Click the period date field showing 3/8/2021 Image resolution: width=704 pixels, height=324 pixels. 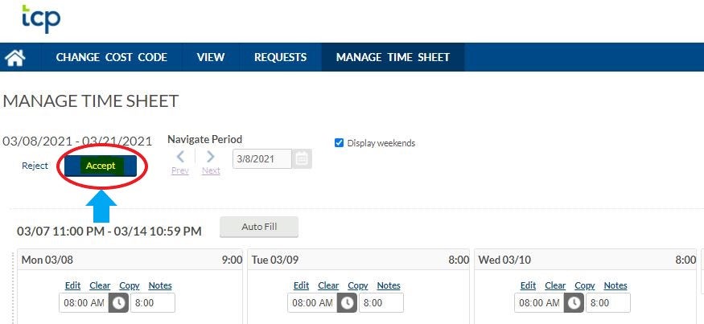coord(261,159)
